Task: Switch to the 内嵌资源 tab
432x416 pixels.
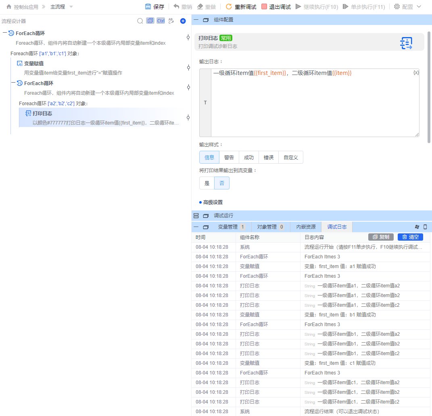Action: 306,227
